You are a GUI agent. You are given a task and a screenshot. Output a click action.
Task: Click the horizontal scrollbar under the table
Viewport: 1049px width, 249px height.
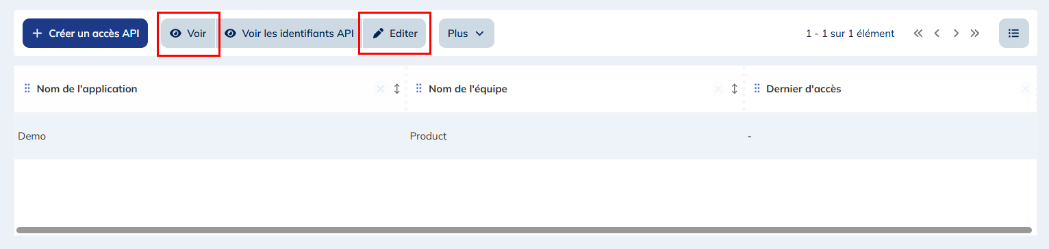coord(524,231)
